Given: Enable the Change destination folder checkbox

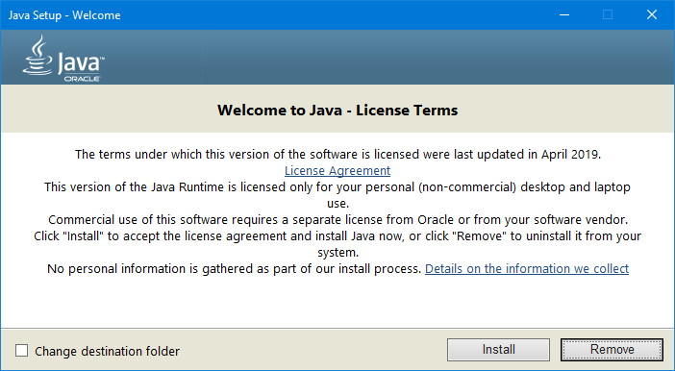Looking at the screenshot, I should (21, 351).
